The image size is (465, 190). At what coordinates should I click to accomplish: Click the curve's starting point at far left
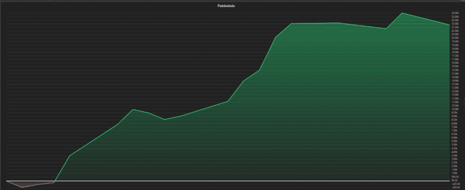(7, 181)
